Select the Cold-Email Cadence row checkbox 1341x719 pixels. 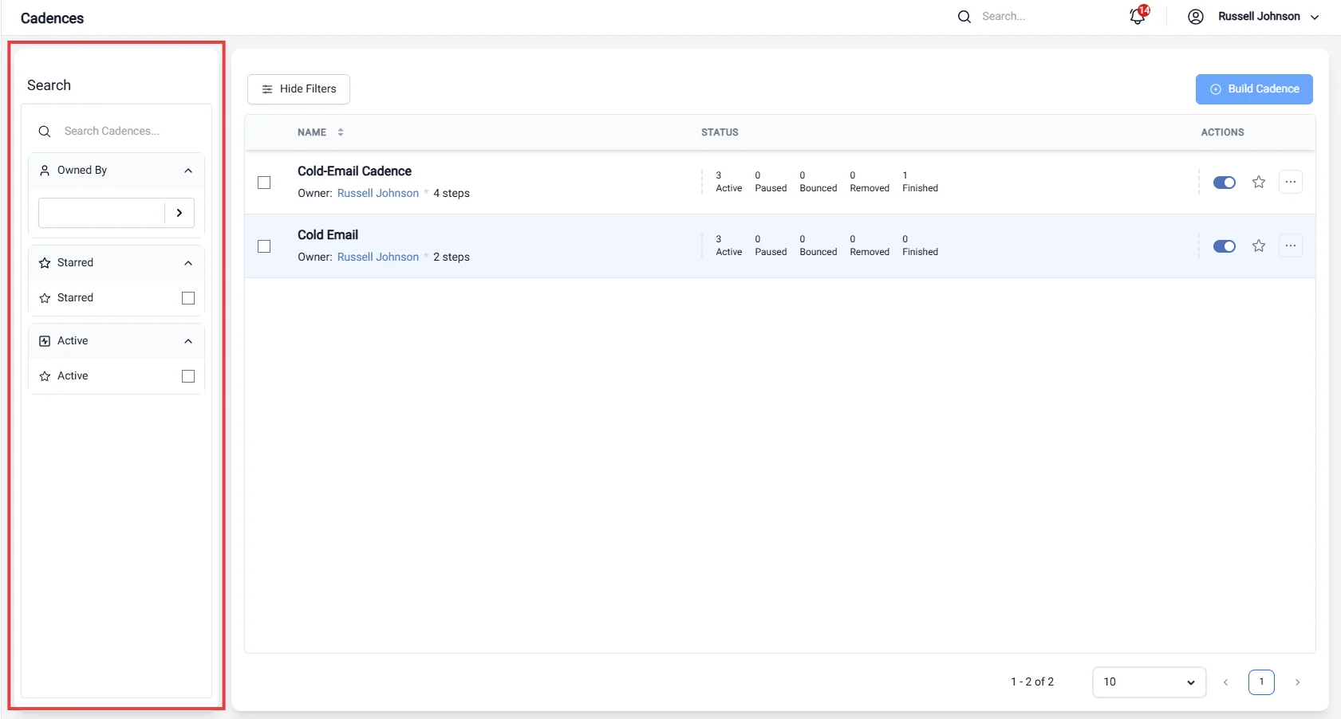point(264,183)
